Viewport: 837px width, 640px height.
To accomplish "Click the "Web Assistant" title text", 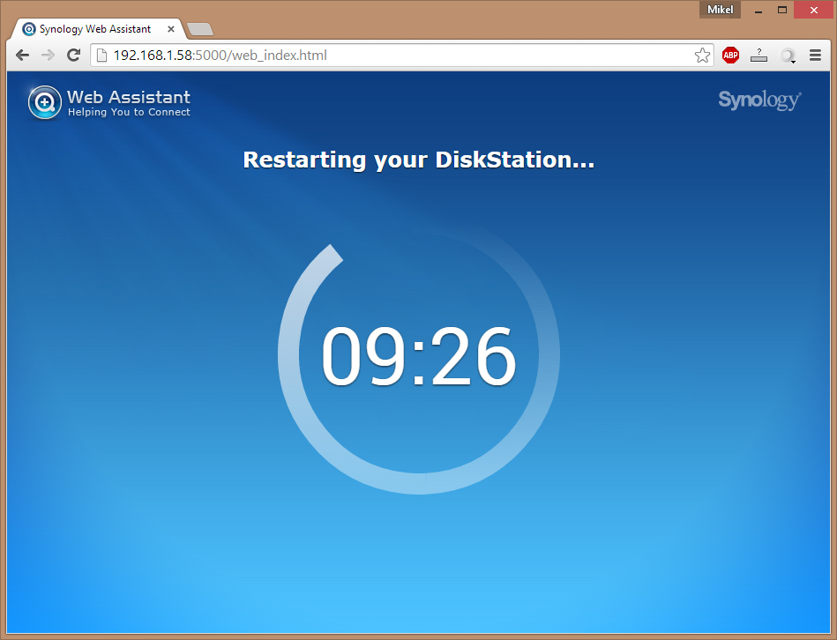I will [x=129, y=97].
